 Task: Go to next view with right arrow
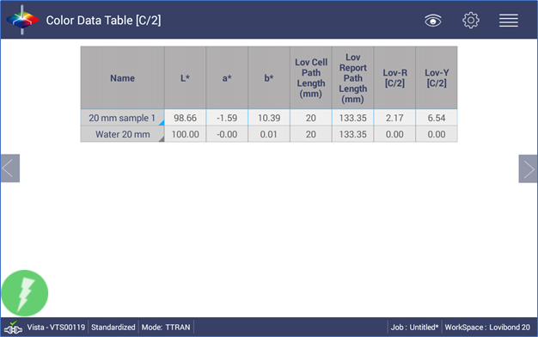(x=528, y=168)
